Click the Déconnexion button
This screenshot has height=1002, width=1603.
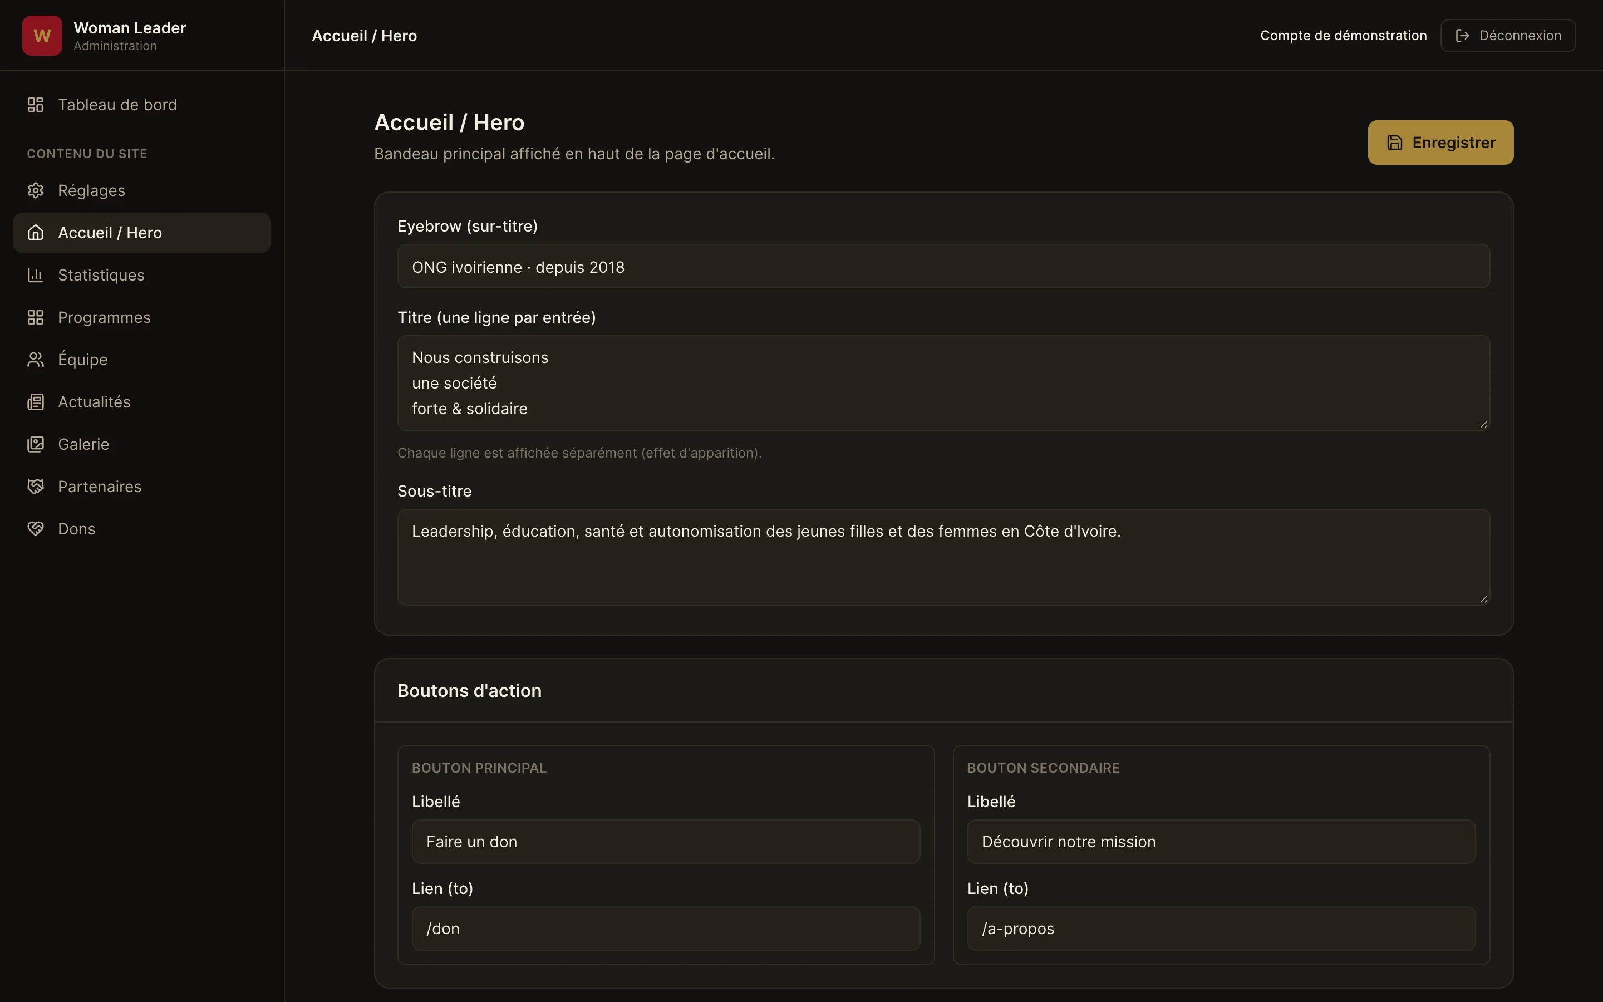1508,36
